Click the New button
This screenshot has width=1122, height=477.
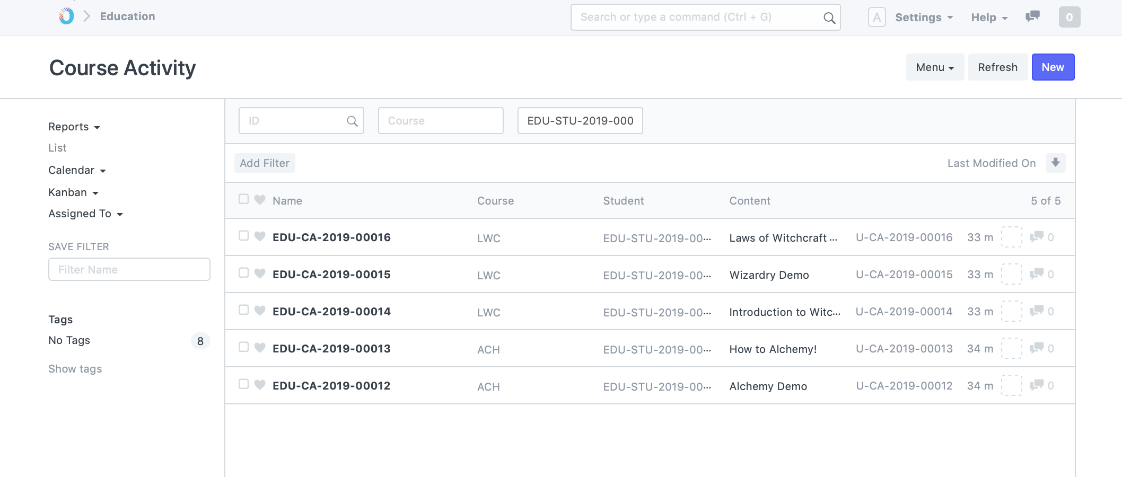(x=1053, y=67)
